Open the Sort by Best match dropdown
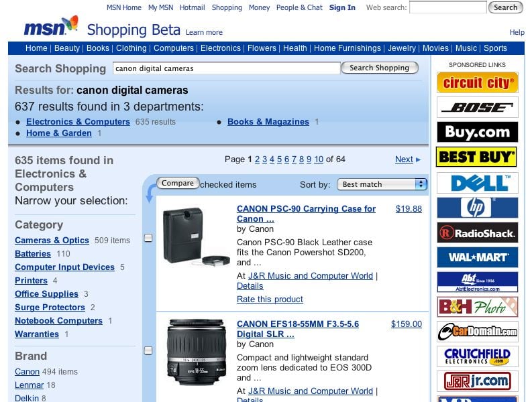The width and height of the screenshot is (532, 402). click(382, 184)
